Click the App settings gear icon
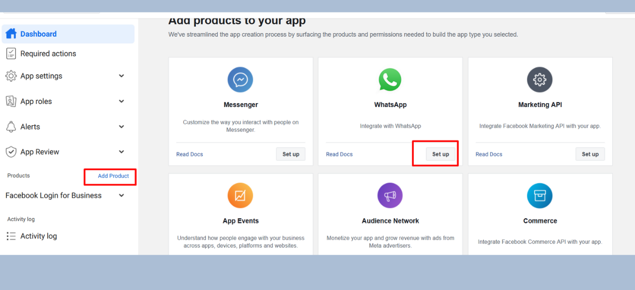This screenshot has width=635, height=290. pyautogui.click(x=10, y=76)
